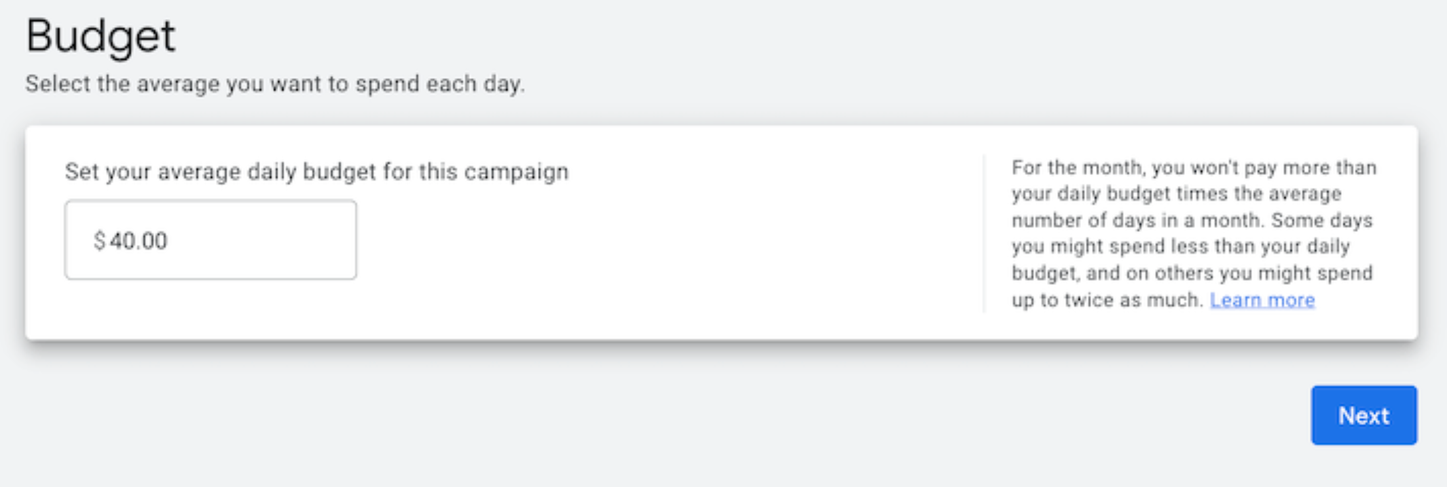
Task: Click the word "campaign" in the field label
Action: pos(516,172)
